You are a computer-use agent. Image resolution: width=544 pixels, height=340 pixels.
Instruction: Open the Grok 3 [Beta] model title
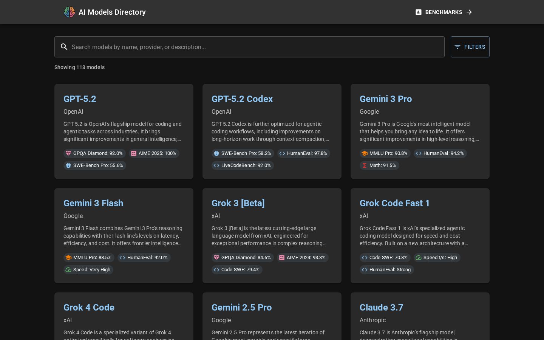pyautogui.click(x=238, y=203)
